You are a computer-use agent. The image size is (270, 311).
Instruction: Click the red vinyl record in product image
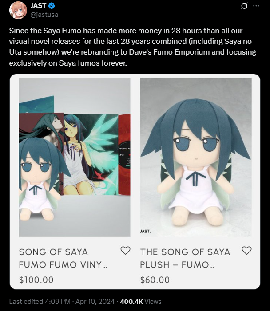coord(124,155)
